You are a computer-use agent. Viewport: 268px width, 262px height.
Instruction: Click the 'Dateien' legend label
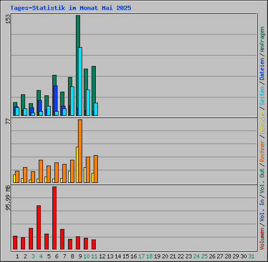pyautogui.click(x=262, y=69)
